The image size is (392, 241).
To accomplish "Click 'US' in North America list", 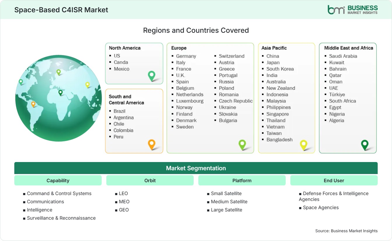I will tap(117, 56).
